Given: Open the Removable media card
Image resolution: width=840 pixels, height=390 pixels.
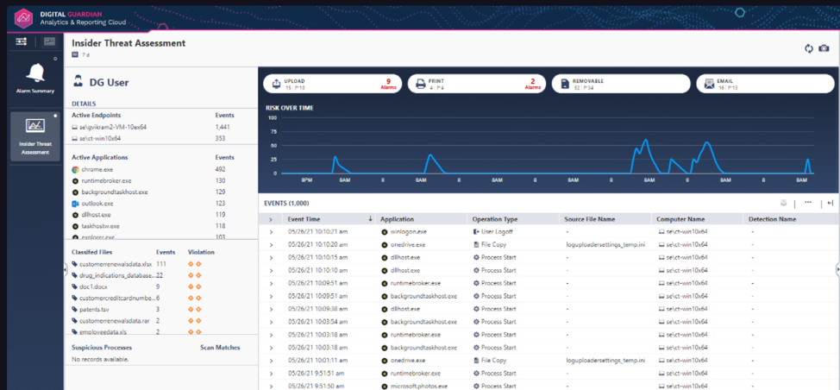Looking at the screenshot, I should pos(621,84).
